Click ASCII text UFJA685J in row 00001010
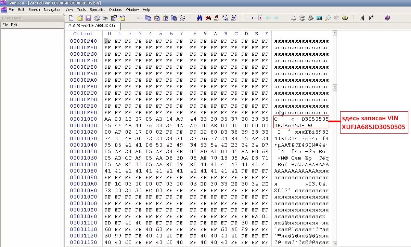Image resolution: width=411 pixels, height=247 pixels. (x=288, y=126)
